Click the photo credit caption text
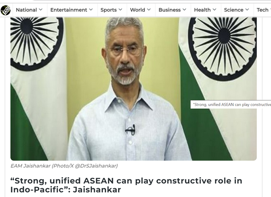Image resolution: width=271 pixels, height=197 pixels. pos(64,166)
